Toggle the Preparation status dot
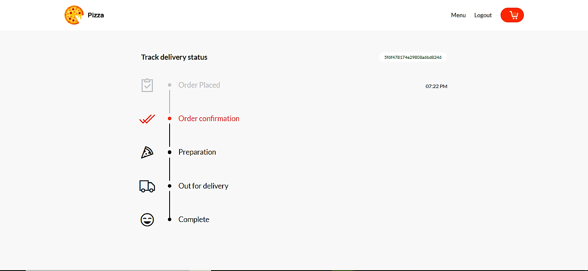 (x=170, y=152)
